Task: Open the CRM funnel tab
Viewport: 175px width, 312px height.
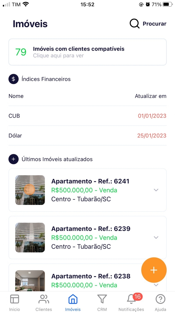Action: click(102, 302)
